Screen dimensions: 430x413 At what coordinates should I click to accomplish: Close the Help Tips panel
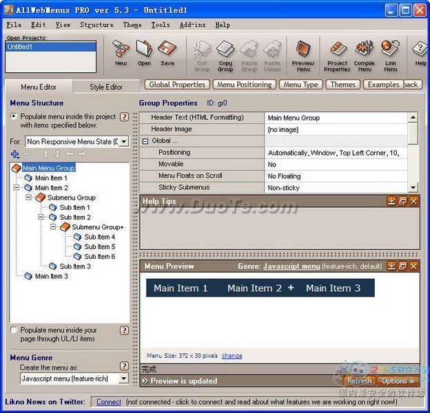[x=413, y=201]
